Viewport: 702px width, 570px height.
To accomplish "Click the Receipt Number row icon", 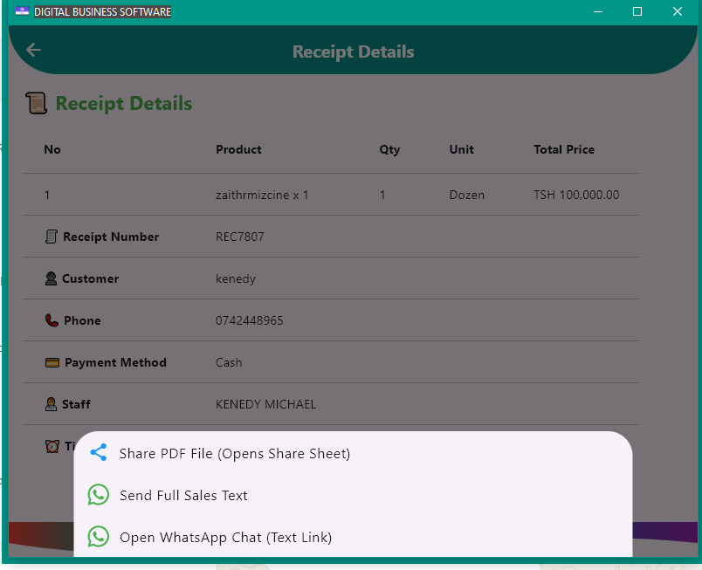I will [52, 237].
